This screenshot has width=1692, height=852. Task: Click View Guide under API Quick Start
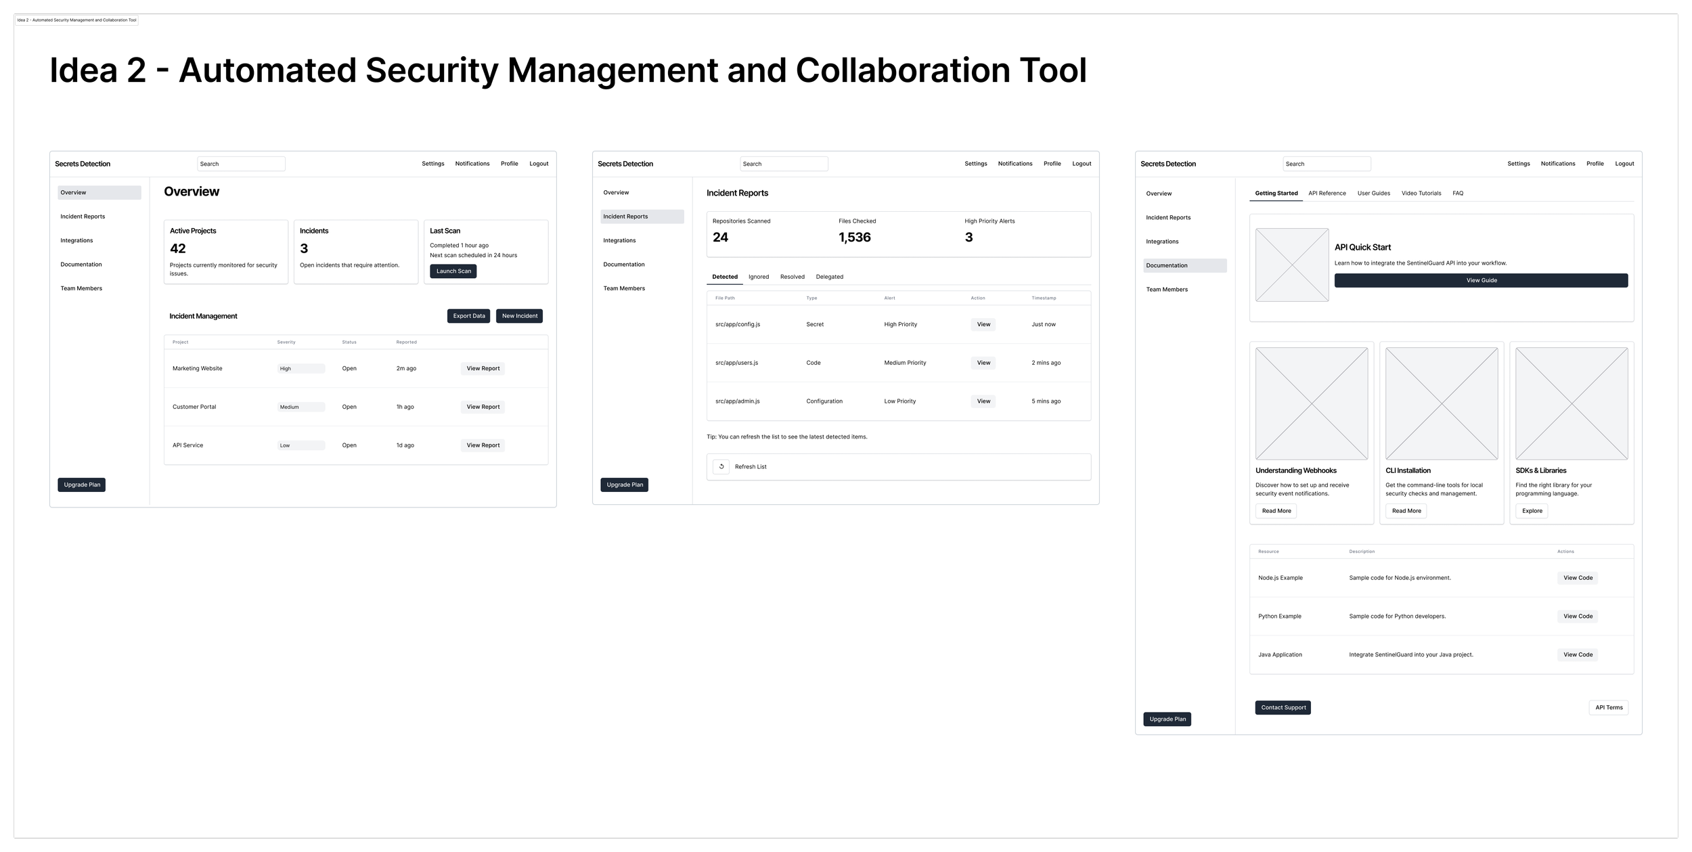[1481, 279]
